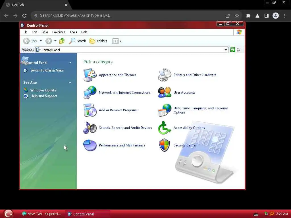Image resolution: width=291 pixels, height=218 pixels.
Task: Reload the Chrome page
Action: 24,16
